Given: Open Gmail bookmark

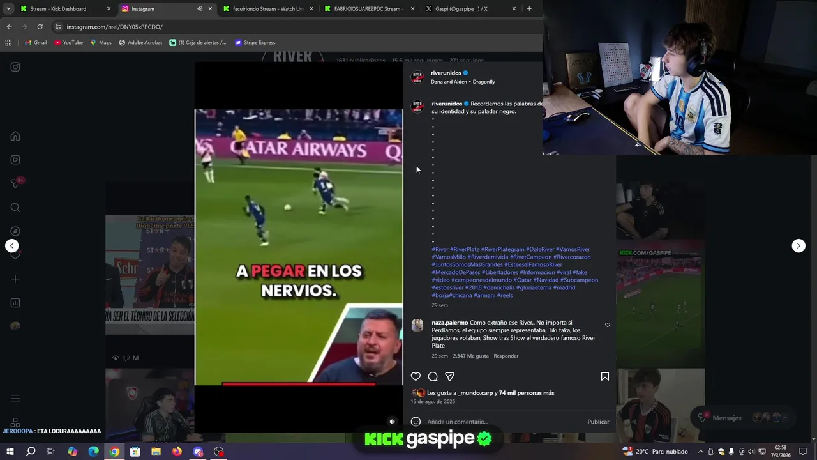Looking at the screenshot, I should click(x=36, y=43).
